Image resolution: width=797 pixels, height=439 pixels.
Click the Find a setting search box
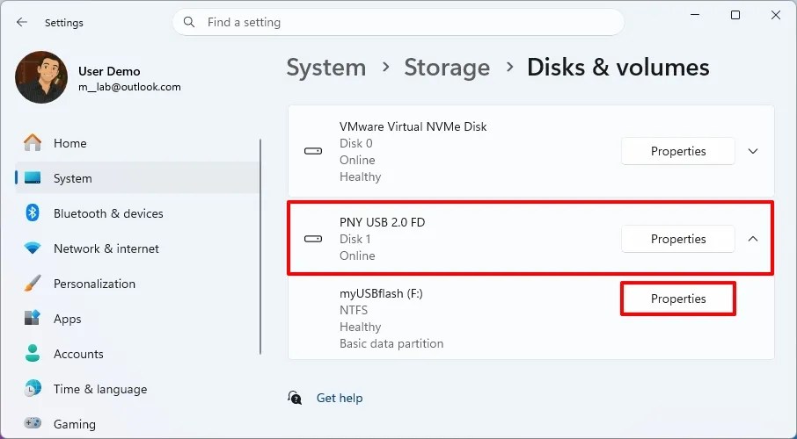click(x=398, y=22)
